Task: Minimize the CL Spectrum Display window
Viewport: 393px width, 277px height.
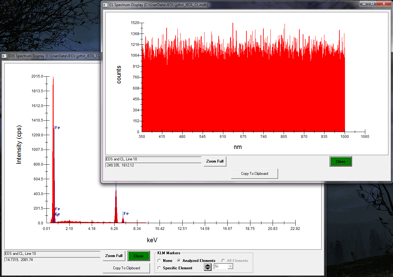Action: click(x=365, y=4)
